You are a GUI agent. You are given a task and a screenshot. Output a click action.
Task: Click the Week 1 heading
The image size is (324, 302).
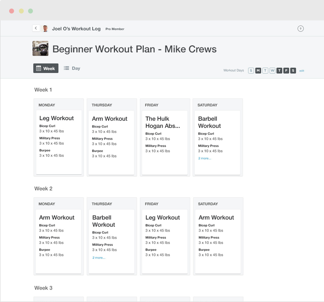[x=43, y=90]
